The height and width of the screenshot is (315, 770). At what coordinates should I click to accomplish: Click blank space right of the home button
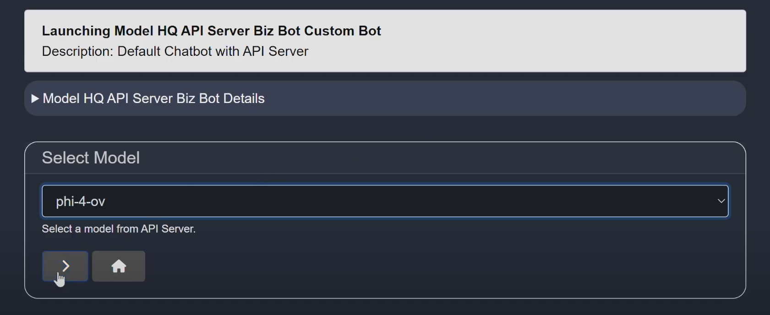click(366, 266)
